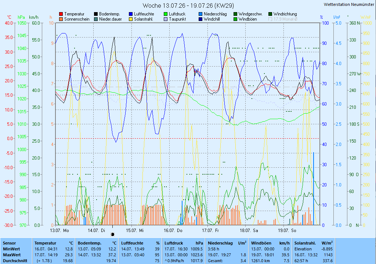This screenshot has height=264, width=376.
Task: Click the Windböen column header in the table
Action: [261, 243]
